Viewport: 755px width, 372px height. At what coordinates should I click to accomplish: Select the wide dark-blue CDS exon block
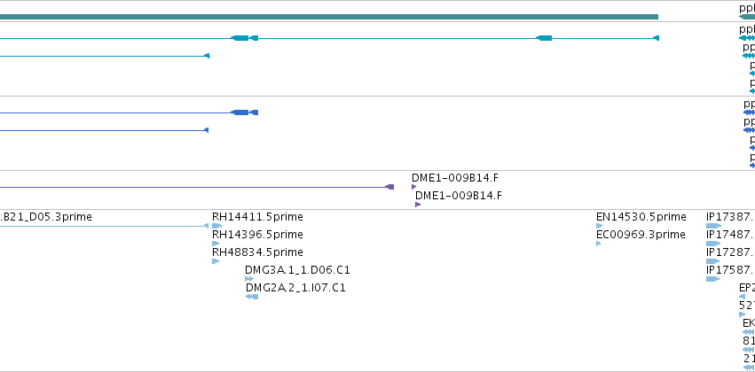240,112
